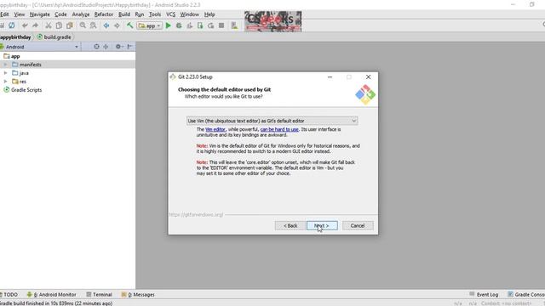Click the Happybirthday project breadcrumb
The height and width of the screenshot is (306, 545).
point(15,37)
